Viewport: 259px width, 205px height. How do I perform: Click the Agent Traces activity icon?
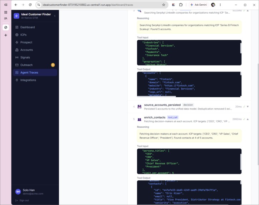17,73
